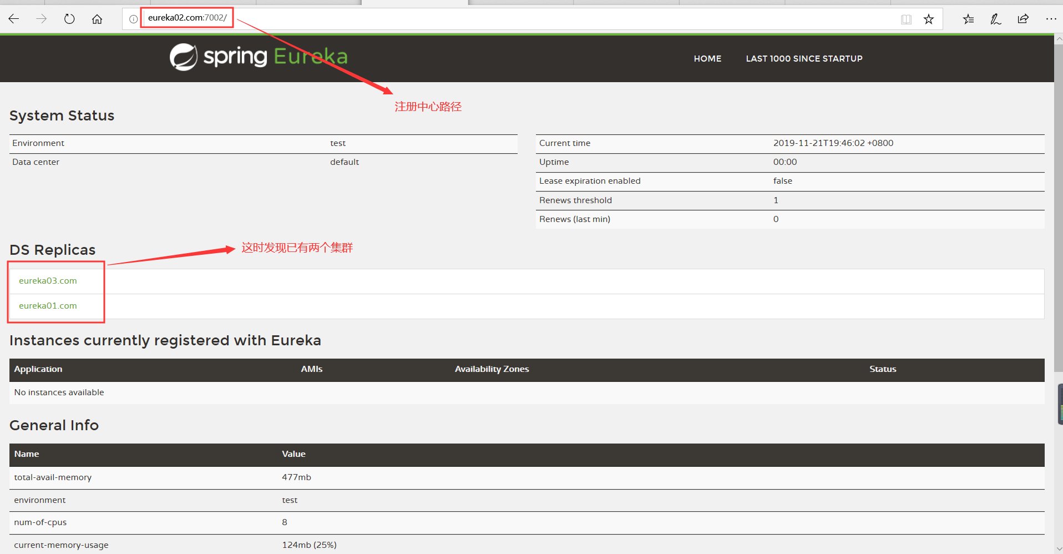This screenshot has height=554, width=1063.
Task: Open reading view icon
Action: coord(906,19)
